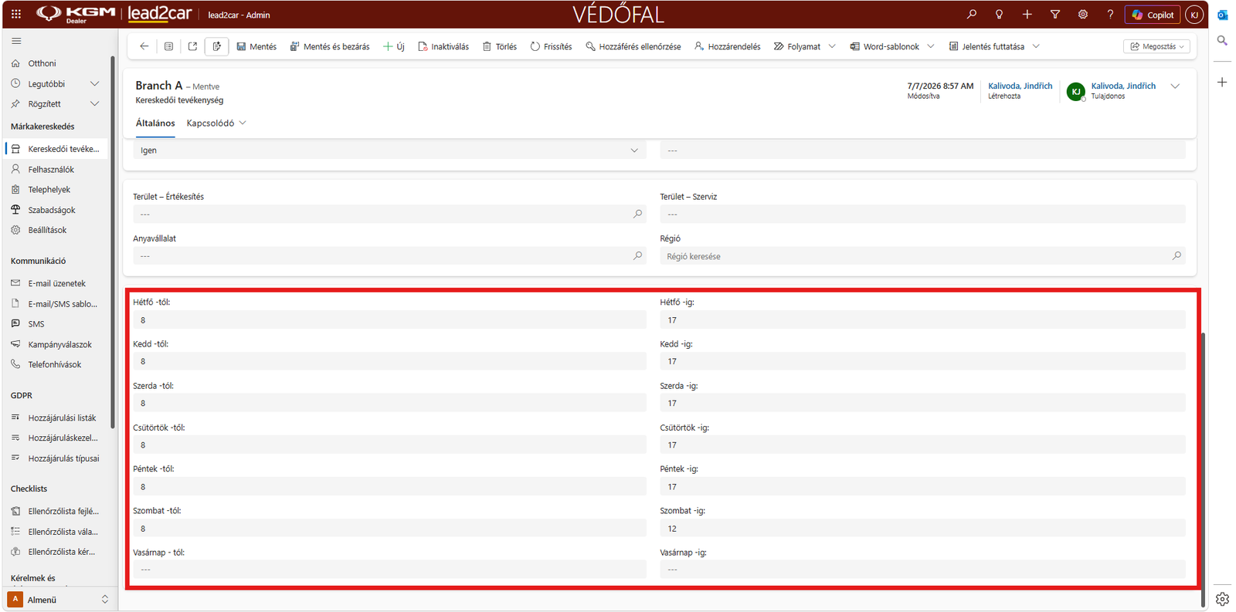Select the Általános tab
Viewport: 1236px width, 612px height.
point(155,123)
